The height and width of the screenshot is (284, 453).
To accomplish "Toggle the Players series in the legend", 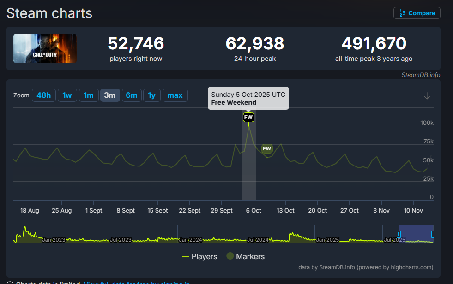I will click(199, 256).
